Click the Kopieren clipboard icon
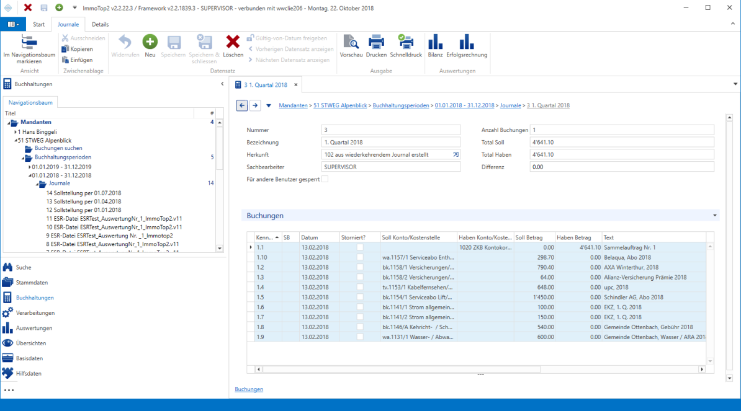741x411 pixels. (x=65, y=49)
